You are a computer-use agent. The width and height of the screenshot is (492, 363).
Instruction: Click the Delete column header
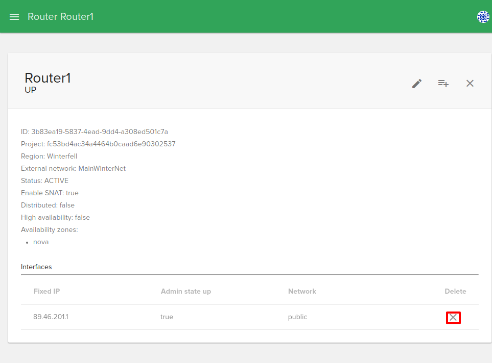(x=455, y=292)
